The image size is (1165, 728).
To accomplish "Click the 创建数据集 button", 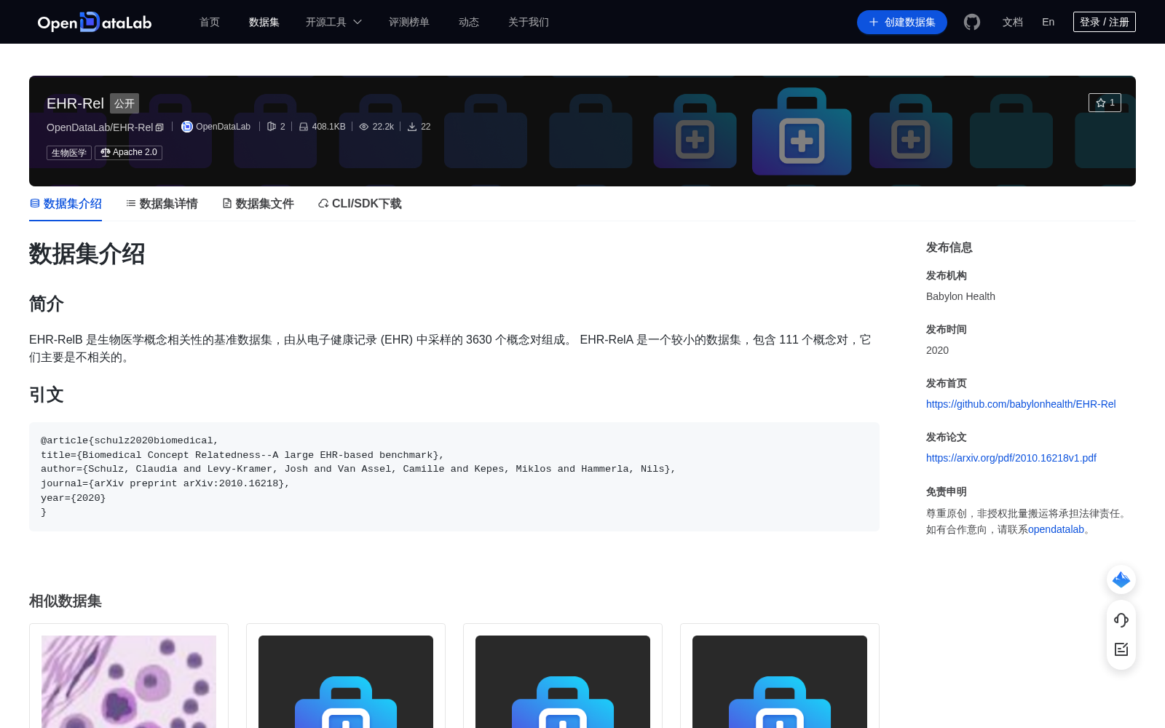I will pyautogui.click(x=902, y=22).
